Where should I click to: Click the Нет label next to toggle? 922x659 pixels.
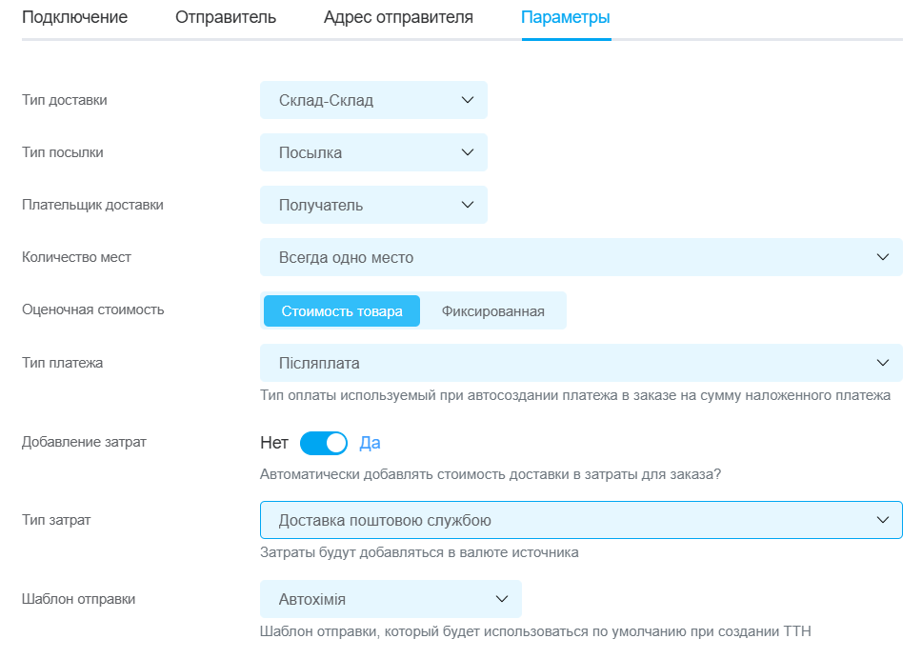[274, 443]
